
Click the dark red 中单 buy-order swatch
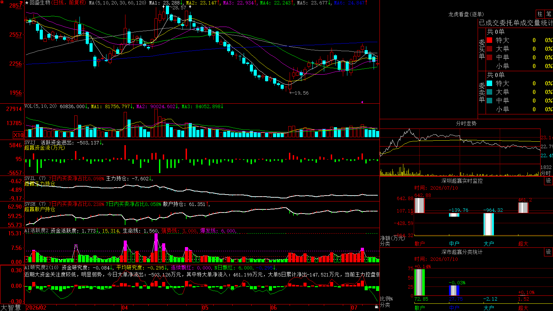(x=489, y=57)
